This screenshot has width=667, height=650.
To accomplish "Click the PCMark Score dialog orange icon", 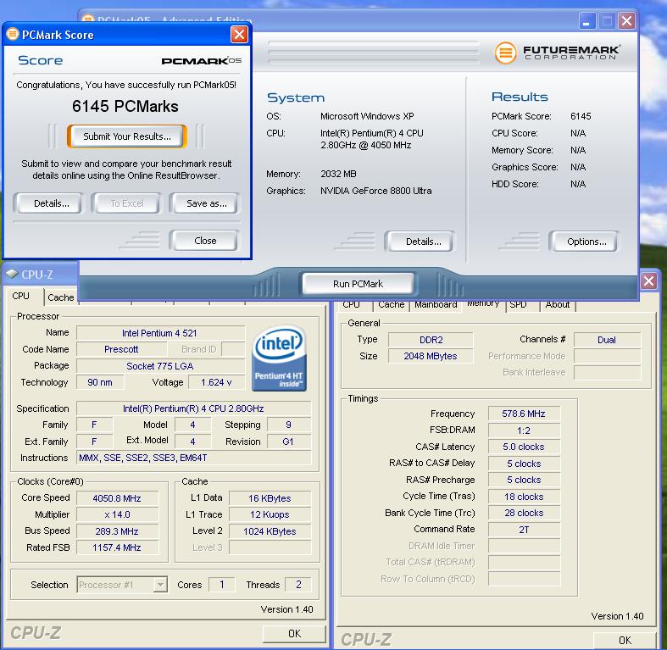I will [x=13, y=34].
